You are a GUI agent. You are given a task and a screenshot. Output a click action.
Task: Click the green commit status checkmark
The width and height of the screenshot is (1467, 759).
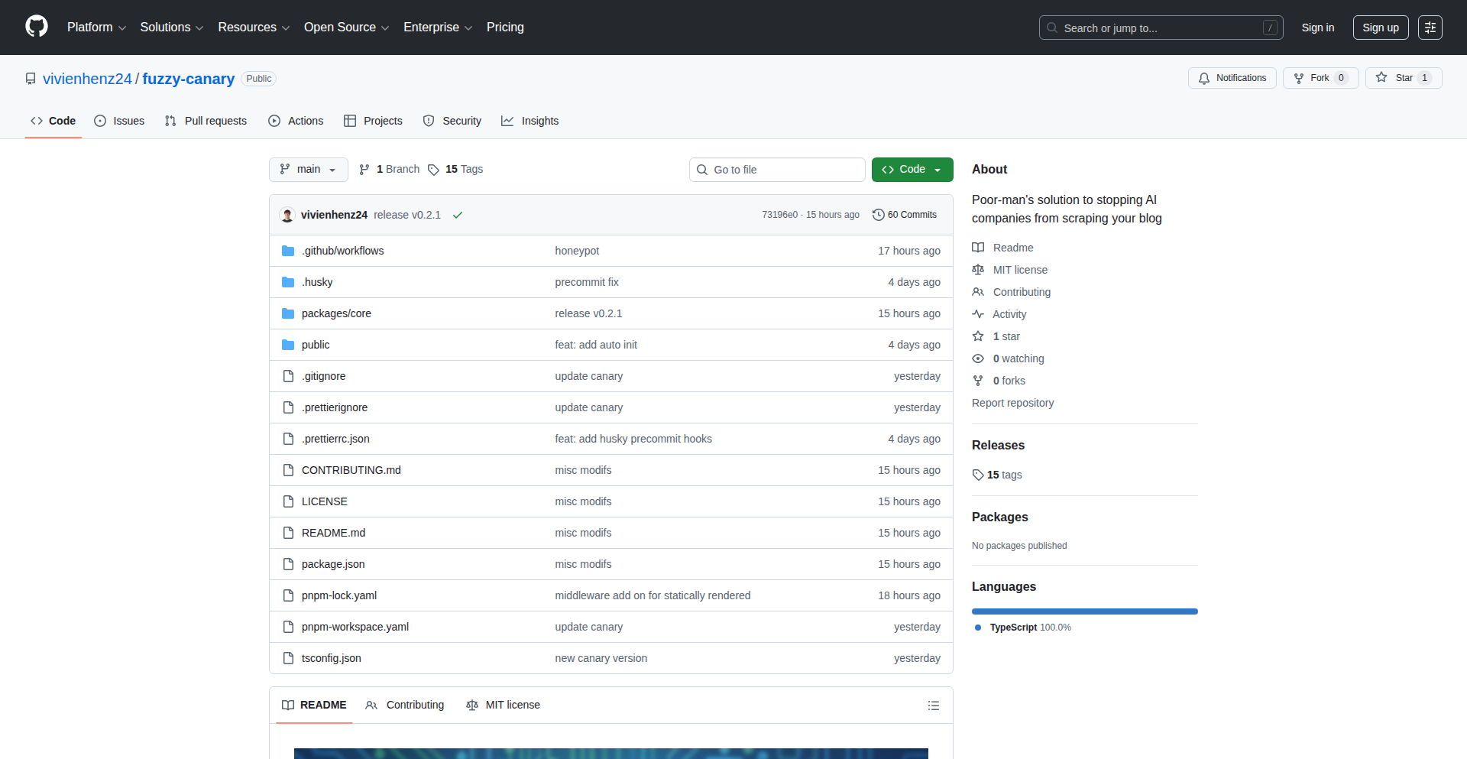point(458,215)
